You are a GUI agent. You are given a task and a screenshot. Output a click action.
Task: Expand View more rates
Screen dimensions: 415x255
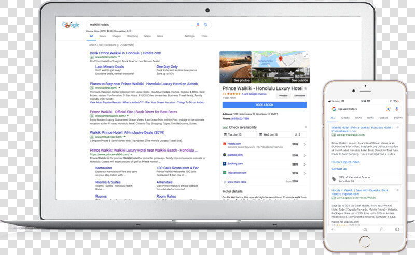pyautogui.click(x=235, y=182)
